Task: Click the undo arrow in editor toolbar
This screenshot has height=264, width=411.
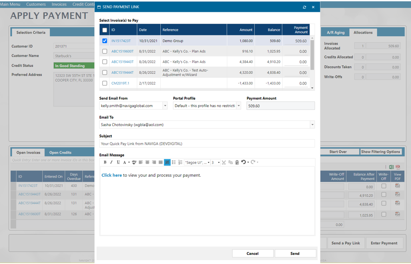Action: point(243,162)
